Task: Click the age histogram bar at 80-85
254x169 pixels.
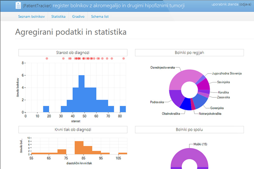Action: [123, 109]
